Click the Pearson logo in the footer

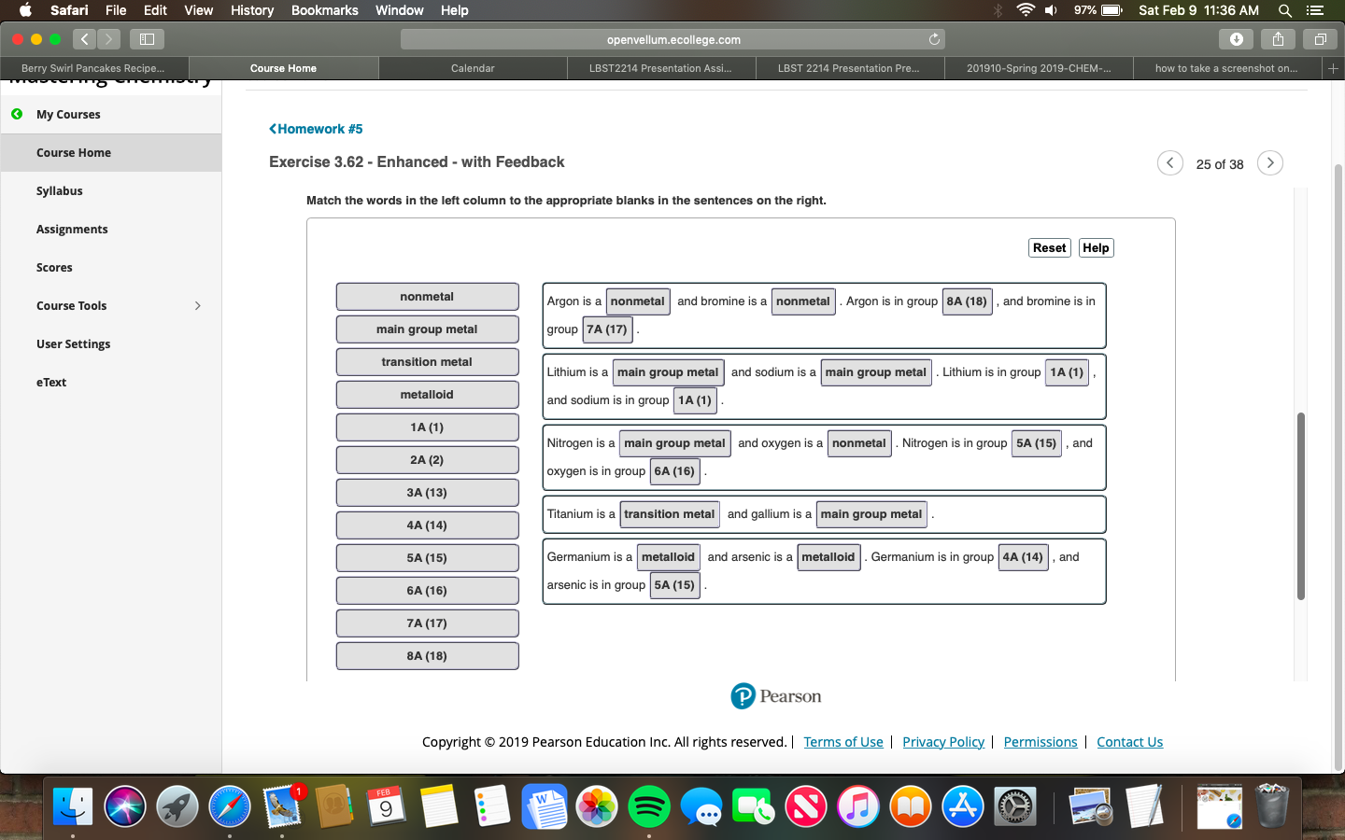(x=776, y=696)
